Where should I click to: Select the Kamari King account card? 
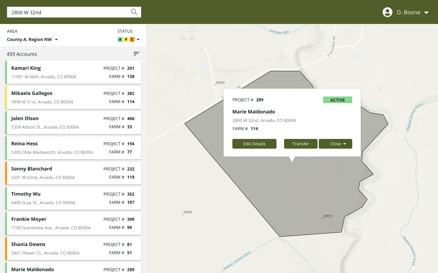[73, 72]
